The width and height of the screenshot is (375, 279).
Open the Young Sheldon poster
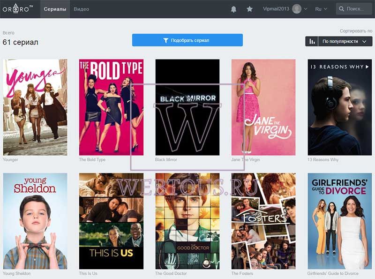point(35,221)
